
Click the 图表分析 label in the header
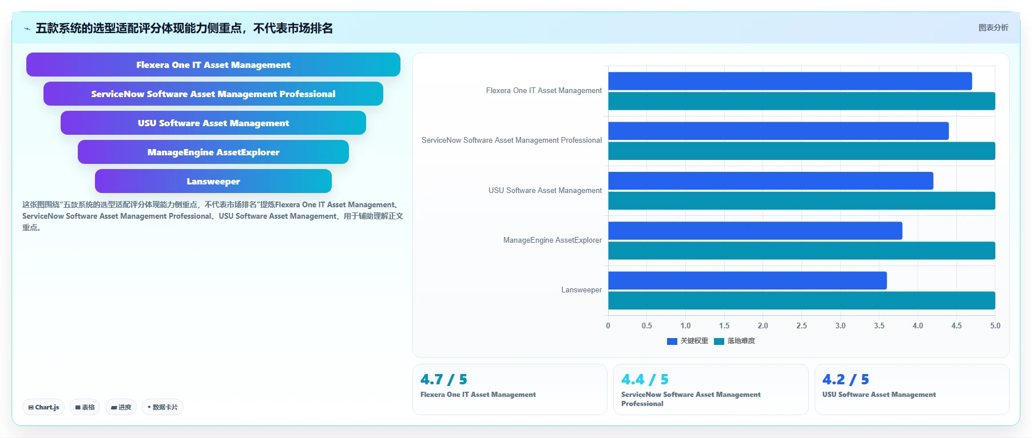coord(993,27)
